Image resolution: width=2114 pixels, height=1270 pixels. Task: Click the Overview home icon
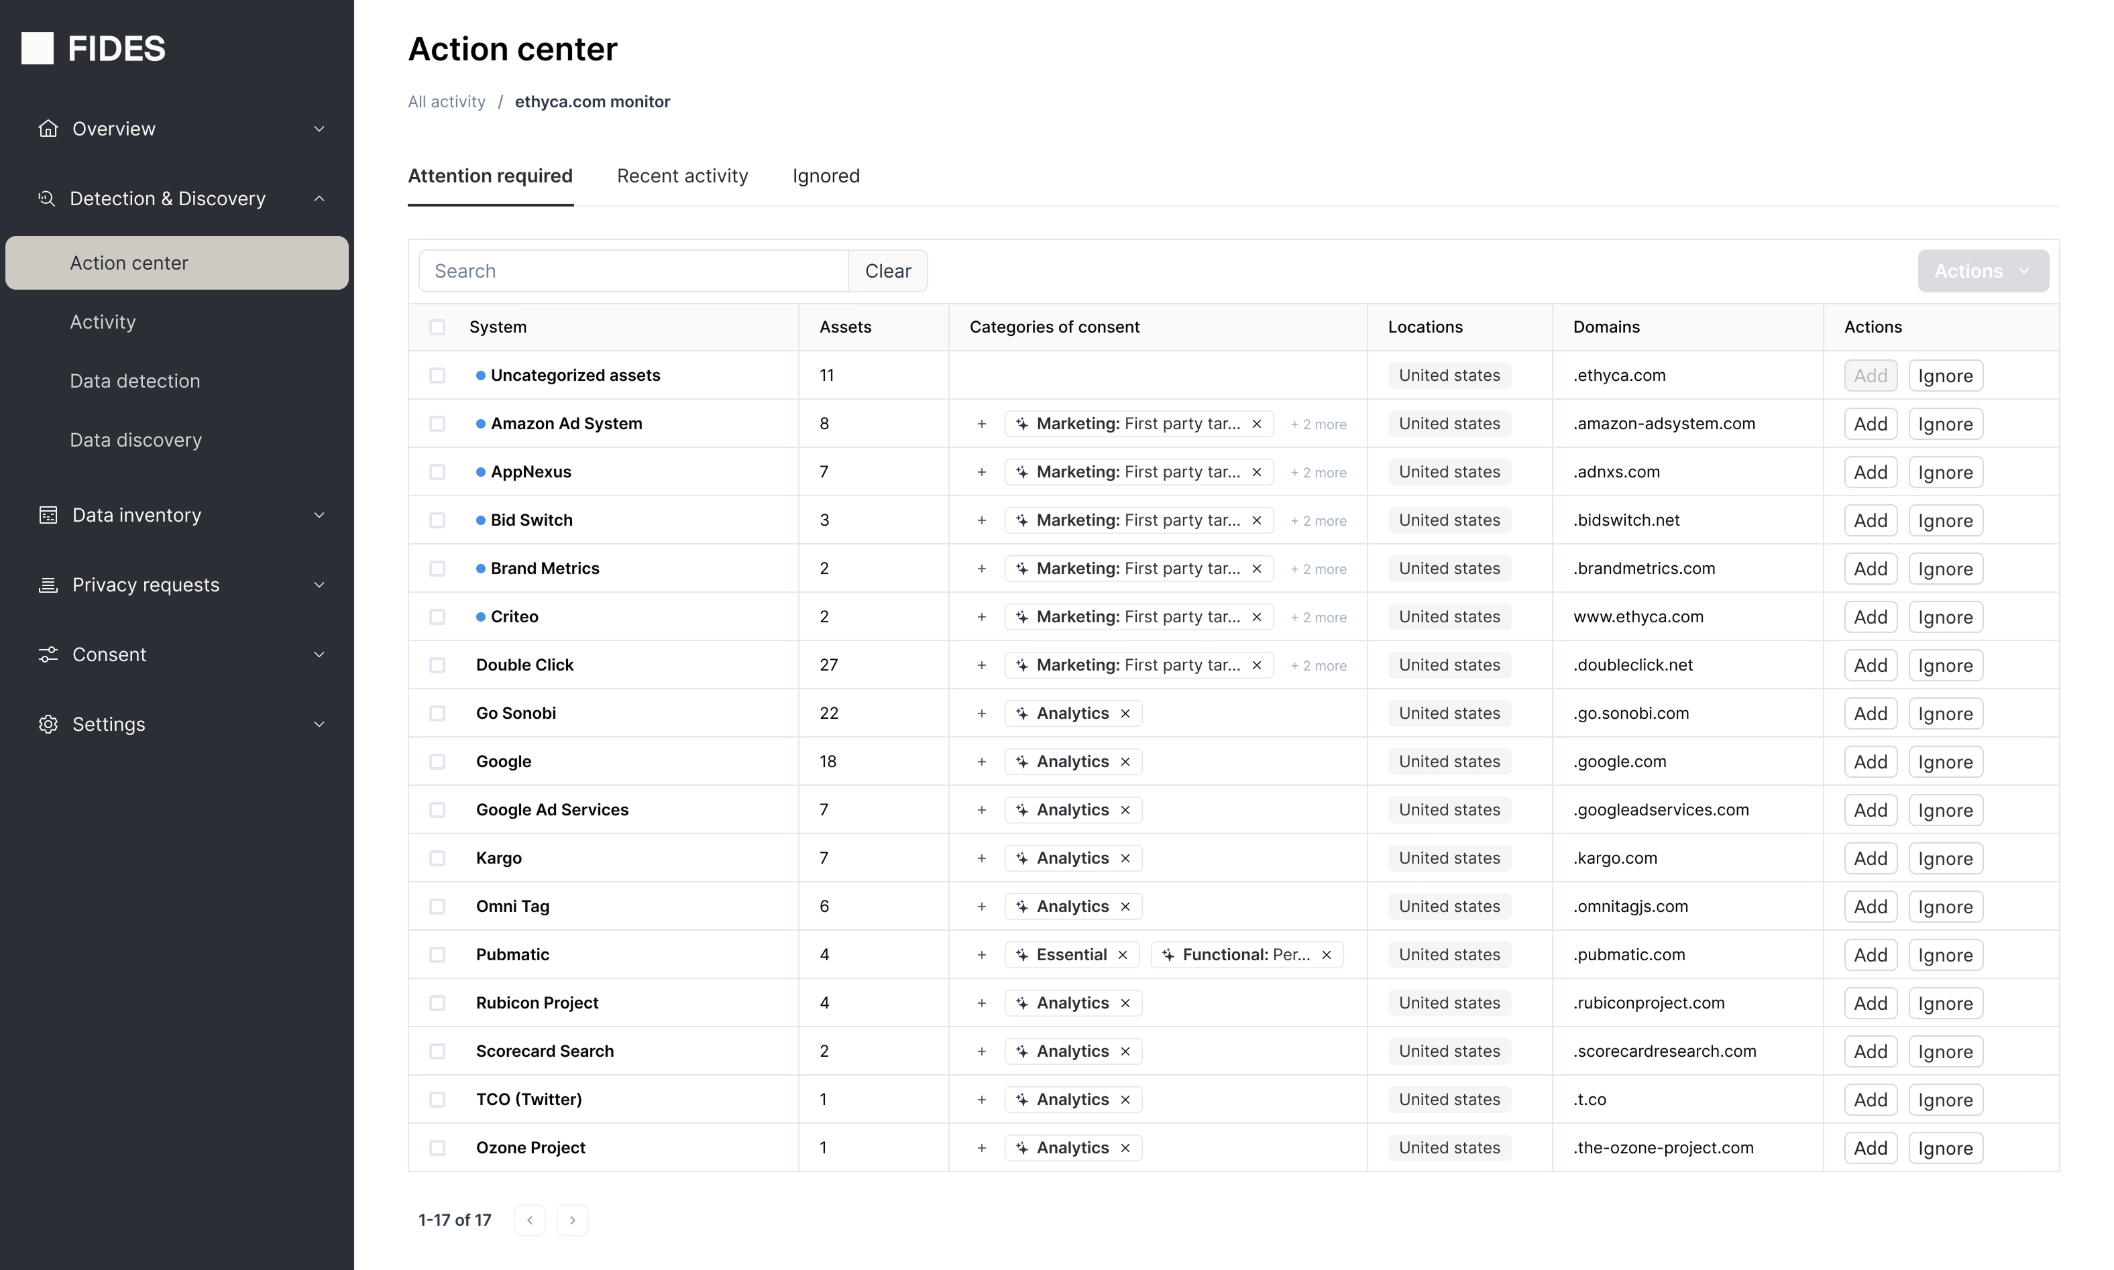[48, 128]
